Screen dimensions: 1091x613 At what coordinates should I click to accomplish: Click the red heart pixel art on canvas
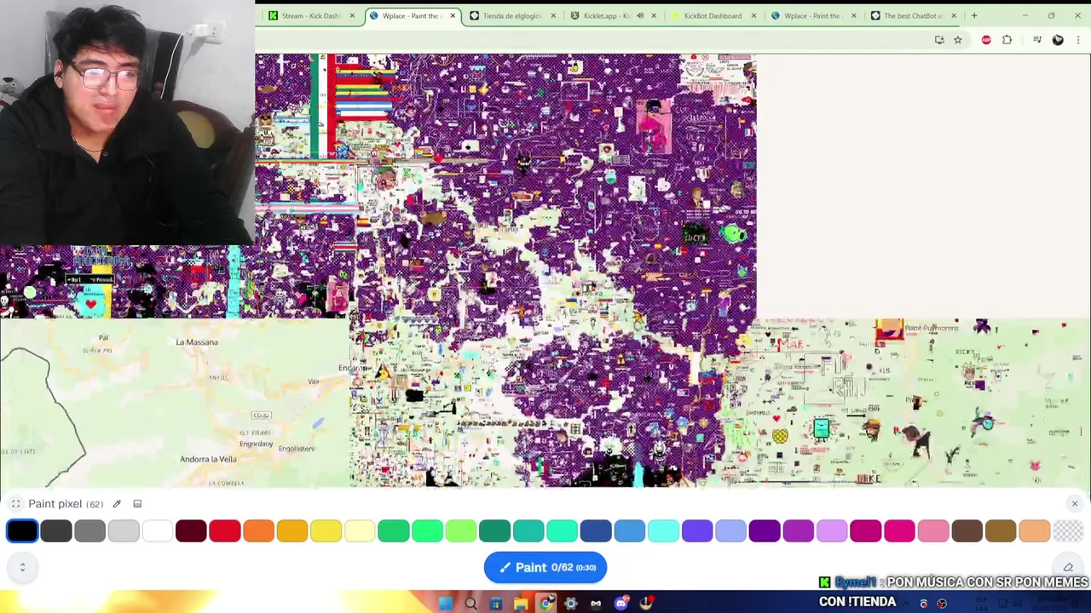pyautogui.click(x=91, y=303)
